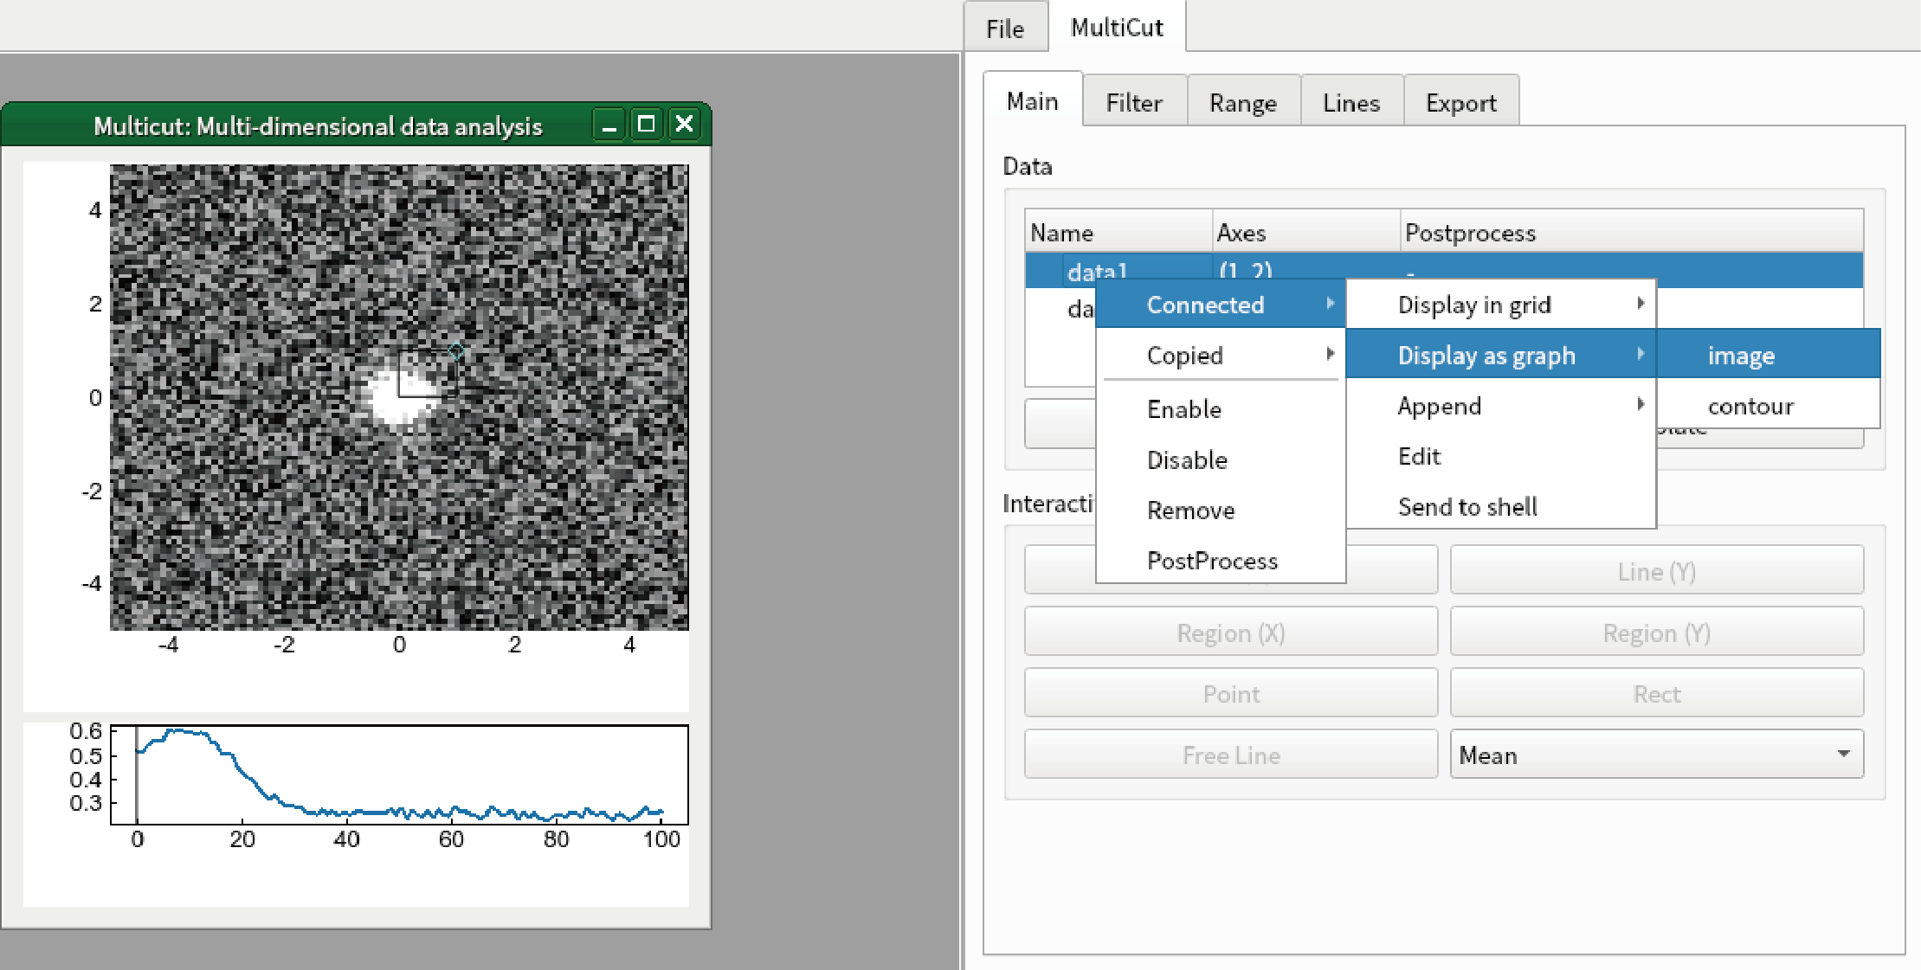Choose Copied in the context menu
Image resolution: width=1921 pixels, height=970 pixels.
coord(1220,355)
